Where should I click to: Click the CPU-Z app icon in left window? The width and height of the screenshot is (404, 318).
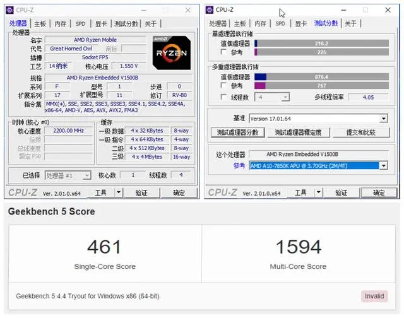tap(9, 10)
